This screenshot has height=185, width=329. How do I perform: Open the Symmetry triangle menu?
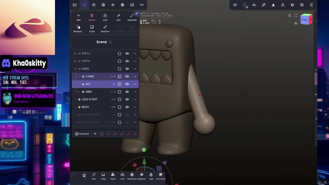pyautogui.click(x=273, y=5)
